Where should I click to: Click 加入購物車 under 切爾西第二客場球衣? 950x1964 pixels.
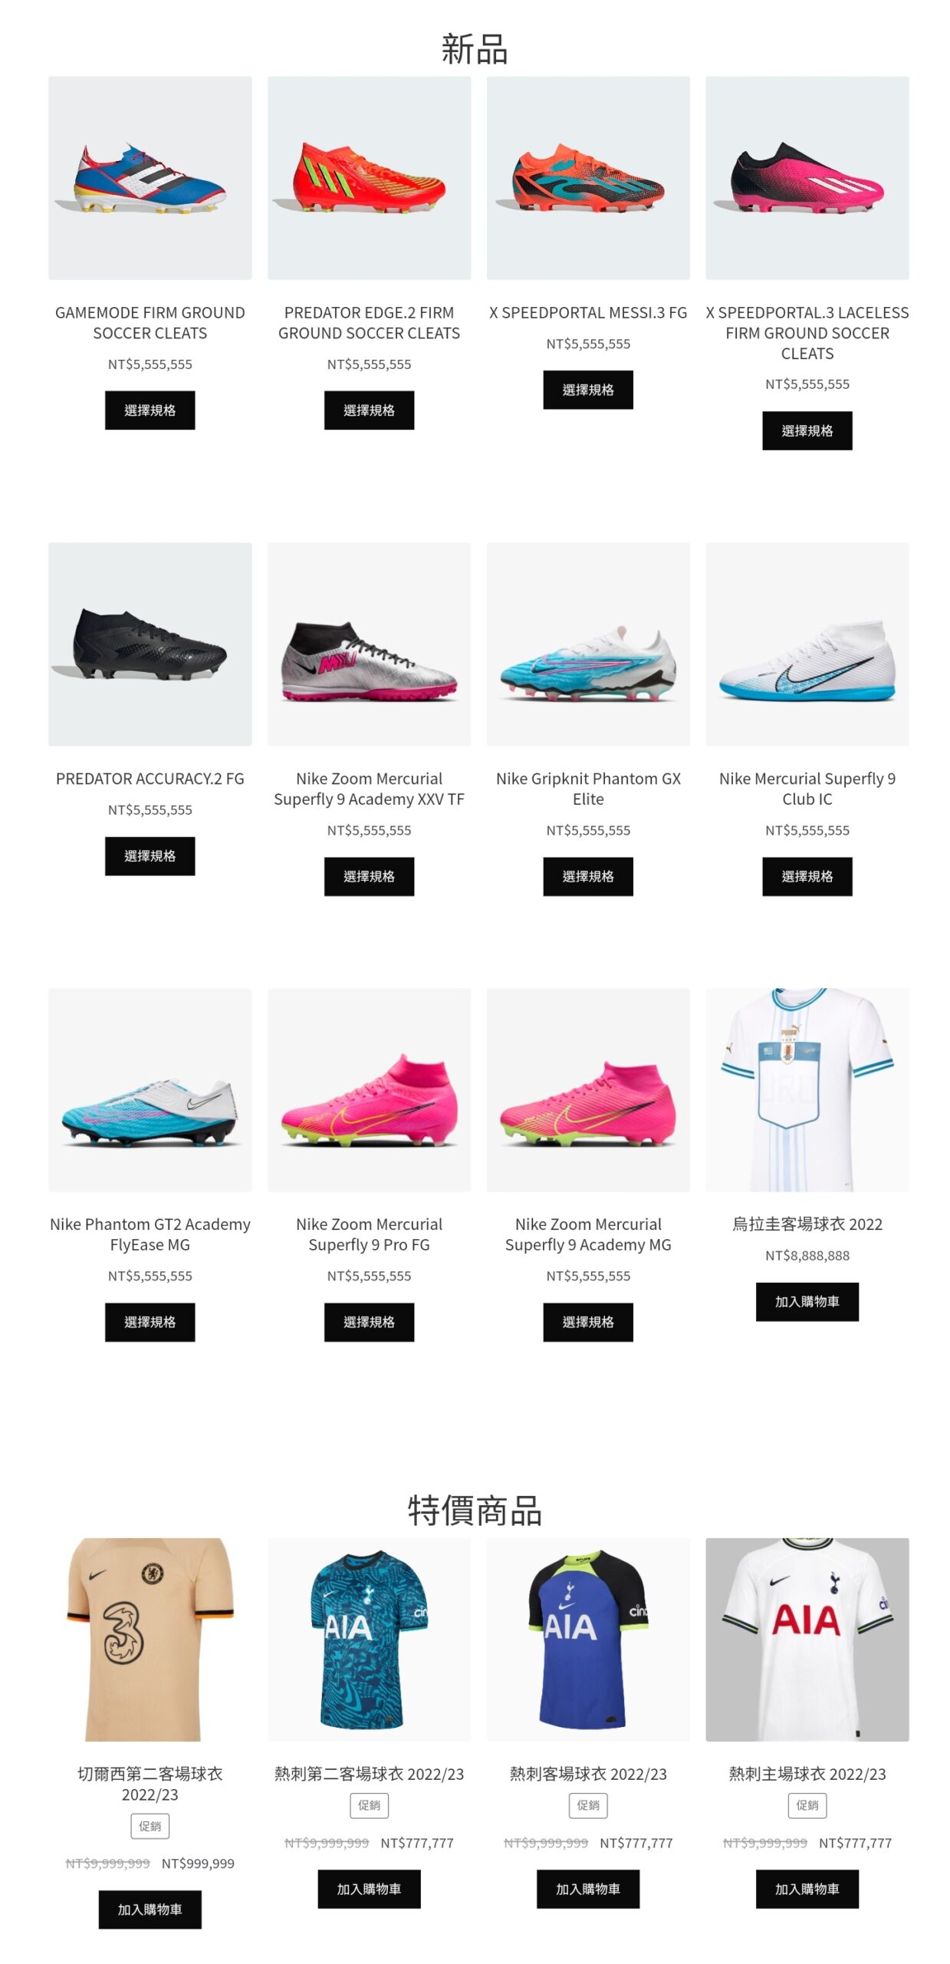pos(150,1910)
